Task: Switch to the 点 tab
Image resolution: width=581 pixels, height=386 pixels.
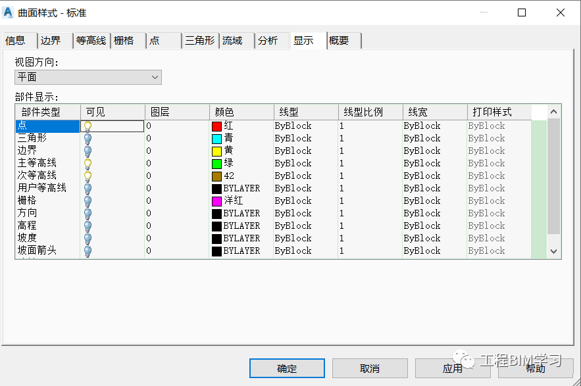Action: click(x=163, y=40)
